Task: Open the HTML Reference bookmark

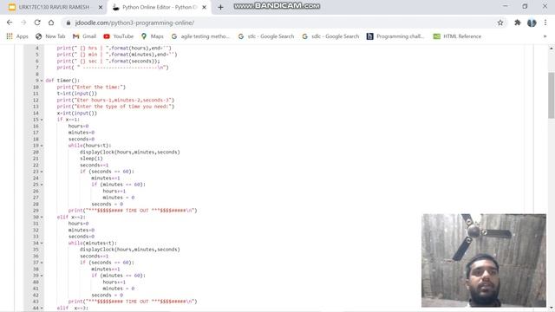Action: [457, 36]
